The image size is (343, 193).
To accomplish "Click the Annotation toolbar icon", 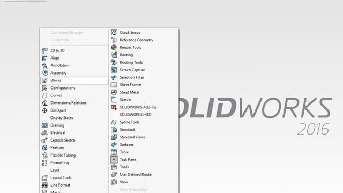I will (x=44, y=65).
